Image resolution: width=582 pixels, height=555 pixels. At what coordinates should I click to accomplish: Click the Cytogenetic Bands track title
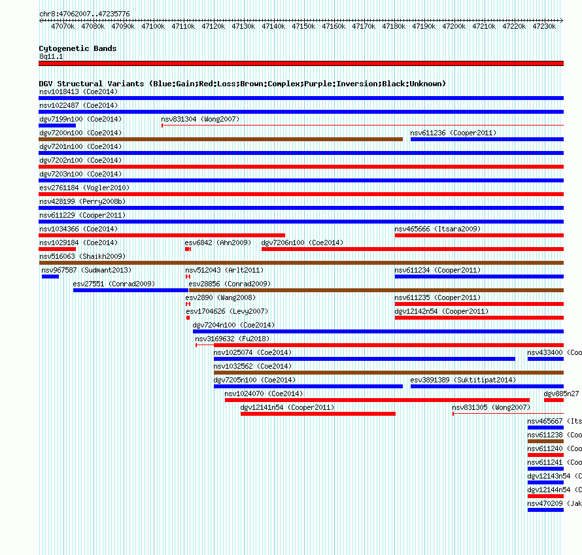click(x=78, y=48)
